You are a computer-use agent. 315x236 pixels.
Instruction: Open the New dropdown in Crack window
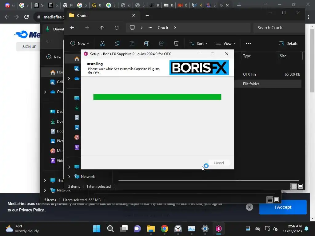80,43
